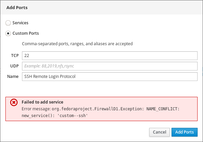Screen dimensions: 203x142
Task: Select the Services radio button
Action: click(x=8, y=23)
